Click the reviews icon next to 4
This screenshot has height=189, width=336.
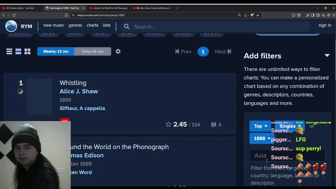[x=214, y=124]
